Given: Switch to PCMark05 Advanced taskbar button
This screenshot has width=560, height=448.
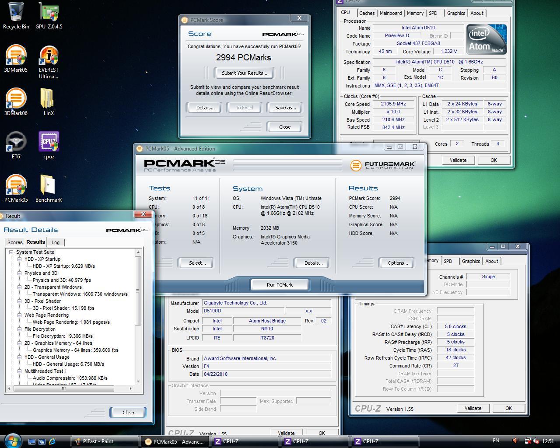Looking at the screenshot, I should coord(175,441).
